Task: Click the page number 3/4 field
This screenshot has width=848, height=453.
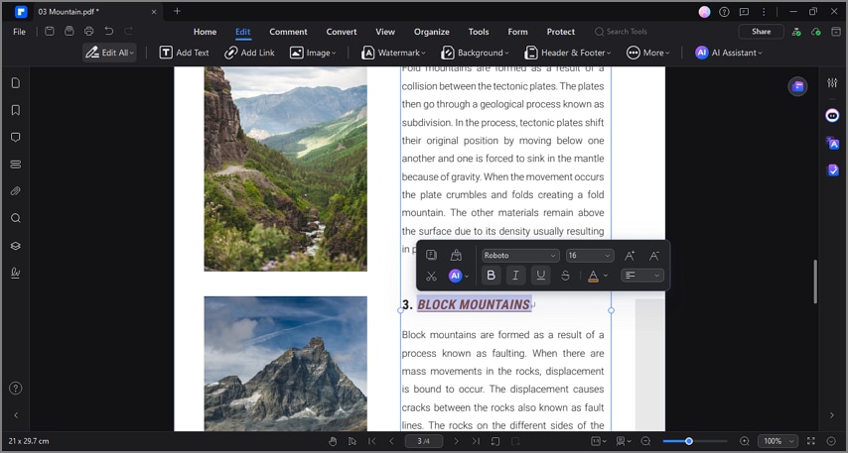Action: click(x=423, y=441)
